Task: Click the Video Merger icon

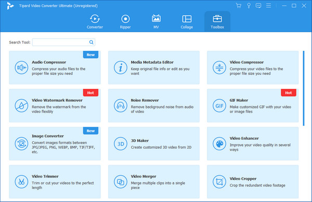Action: click(121, 182)
